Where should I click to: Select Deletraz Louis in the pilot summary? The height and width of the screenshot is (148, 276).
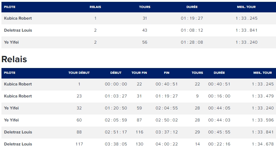pyautogui.click(x=18, y=30)
